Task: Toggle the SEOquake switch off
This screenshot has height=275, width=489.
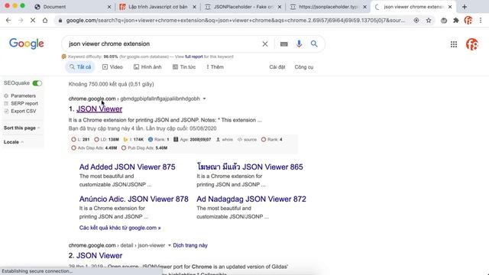Action: (x=37, y=83)
